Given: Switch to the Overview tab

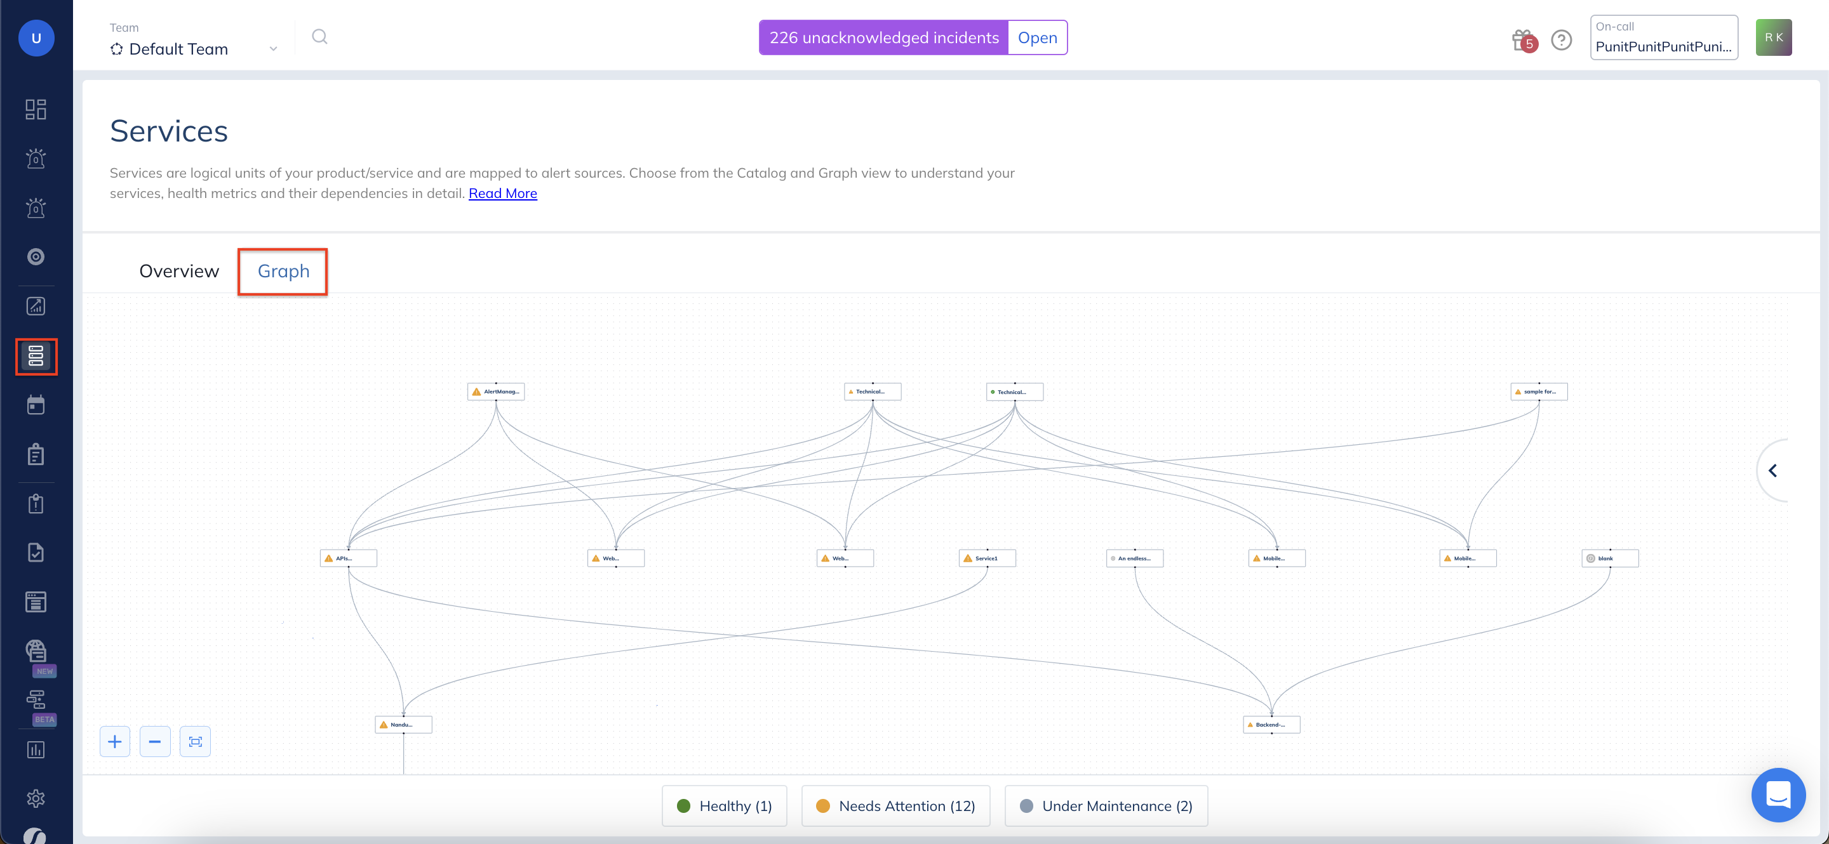Looking at the screenshot, I should pyautogui.click(x=179, y=271).
